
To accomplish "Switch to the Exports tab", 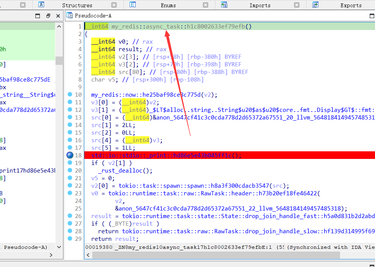I will pos(351,5).
